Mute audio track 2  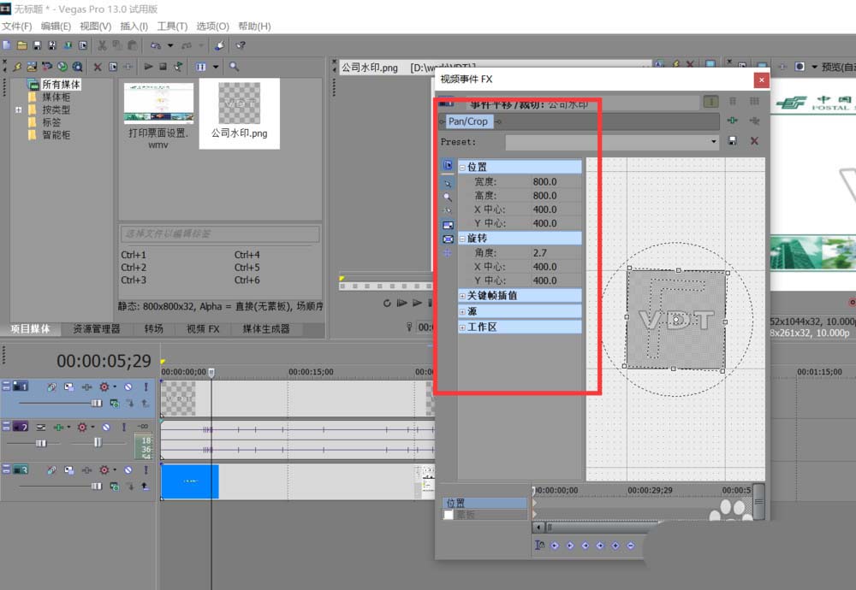106,427
